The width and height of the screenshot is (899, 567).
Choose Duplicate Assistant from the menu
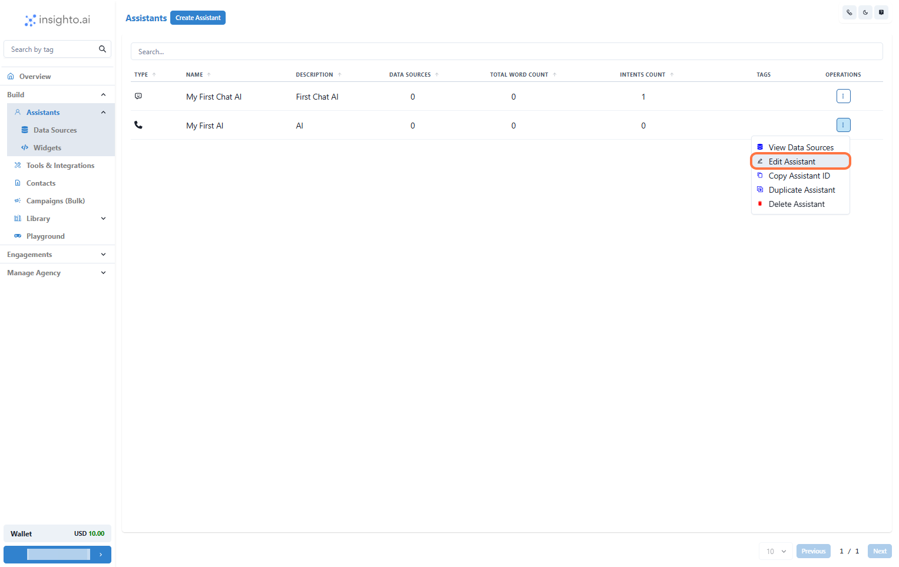point(801,190)
